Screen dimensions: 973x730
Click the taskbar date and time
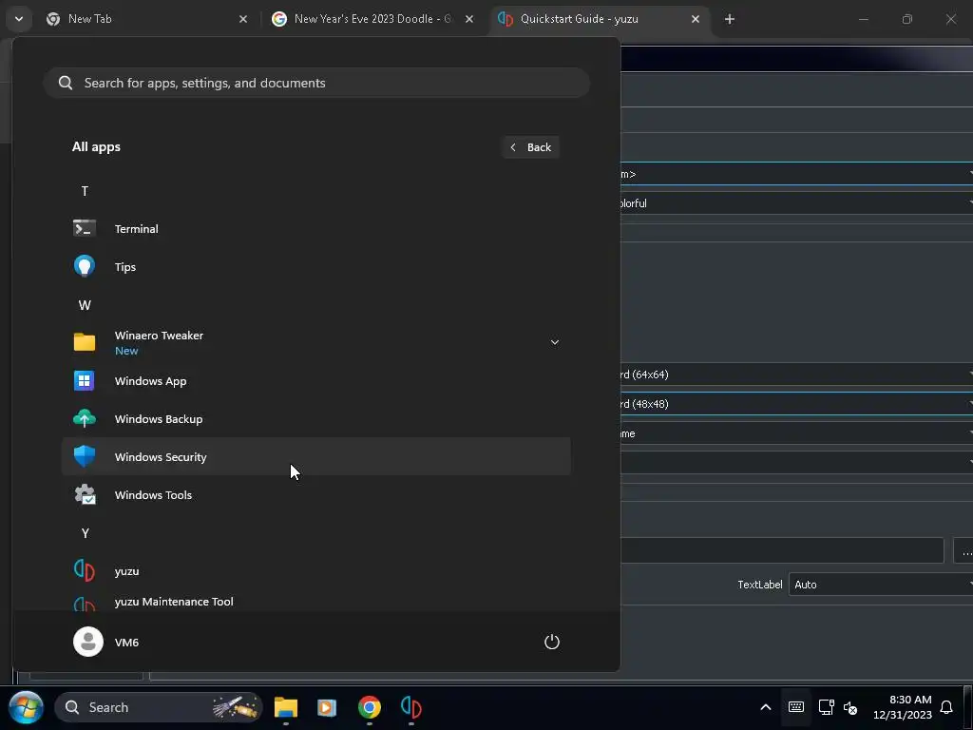click(x=903, y=707)
